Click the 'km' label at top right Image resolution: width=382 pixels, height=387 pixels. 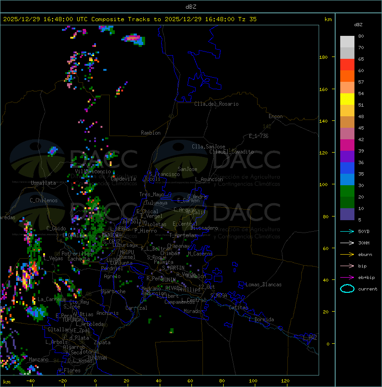coord(328,19)
